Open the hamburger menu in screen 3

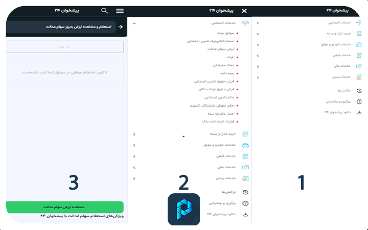[x=120, y=10]
